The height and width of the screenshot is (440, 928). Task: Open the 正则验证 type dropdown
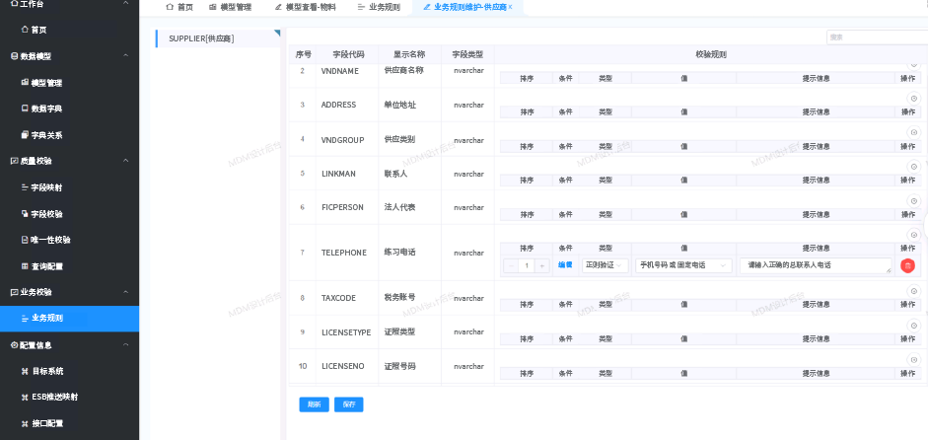[x=605, y=265]
